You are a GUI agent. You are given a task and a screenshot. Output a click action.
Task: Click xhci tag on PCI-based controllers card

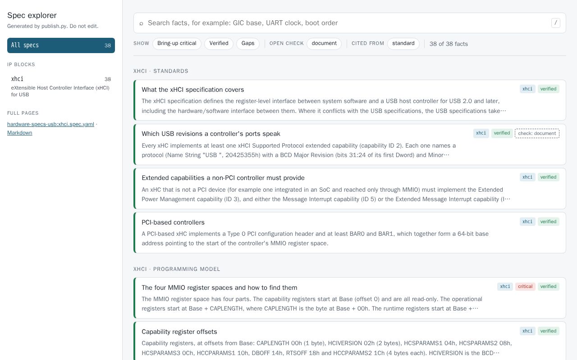527,221
